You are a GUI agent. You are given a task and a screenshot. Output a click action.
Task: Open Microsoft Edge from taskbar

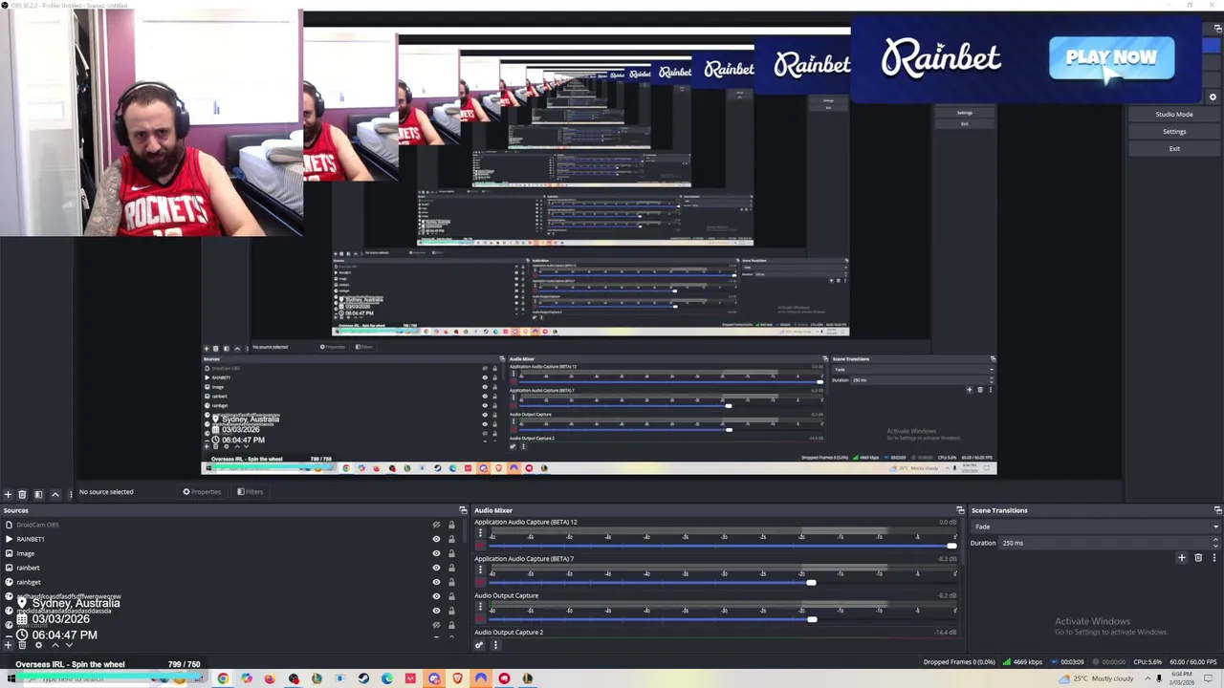(x=386, y=678)
